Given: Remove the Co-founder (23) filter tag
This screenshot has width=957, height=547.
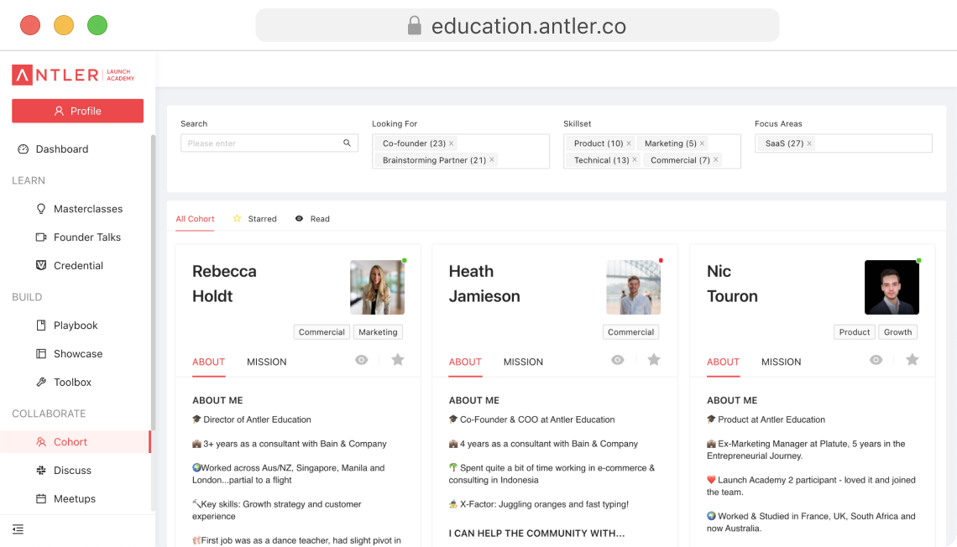Looking at the screenshot, I should [451, 143].
